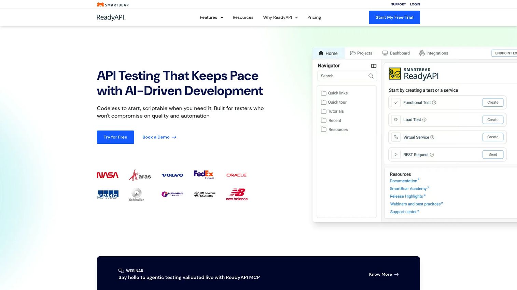The height and width of the screenshot is (290, 517).
Task: Open the SUPPORT link
Action: tap(399, 4)
